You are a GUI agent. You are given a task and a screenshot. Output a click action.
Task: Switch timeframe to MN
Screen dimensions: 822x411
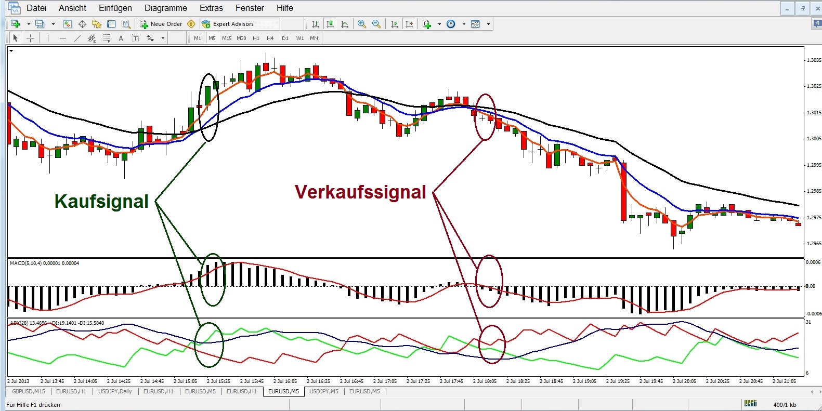click(x=314, y=38)
